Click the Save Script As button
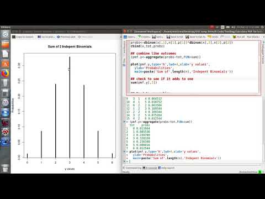Image resolution: width=265 pixels, height=199 pixels. [x=195, y=37]
